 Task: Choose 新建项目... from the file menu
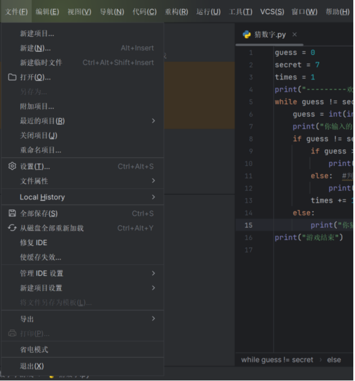click(37, 33)
